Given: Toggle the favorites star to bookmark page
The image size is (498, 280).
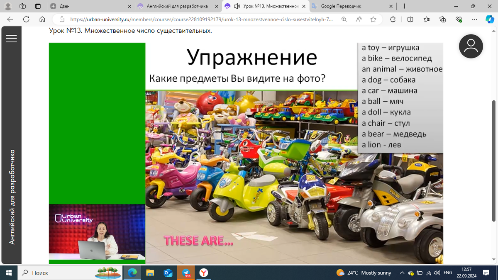Looking at the screenshot, I should [x=372, y=19].
